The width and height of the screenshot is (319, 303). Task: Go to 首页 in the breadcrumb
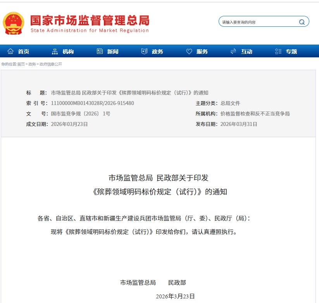[21, 64]
